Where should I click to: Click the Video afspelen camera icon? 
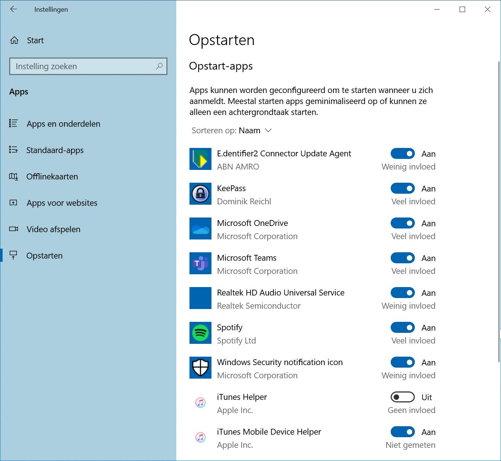14,229
